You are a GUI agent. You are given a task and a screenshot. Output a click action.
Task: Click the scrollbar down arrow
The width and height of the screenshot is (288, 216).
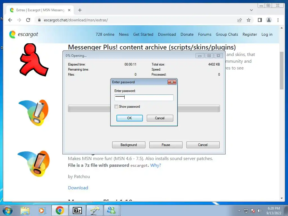click(282, 198)
